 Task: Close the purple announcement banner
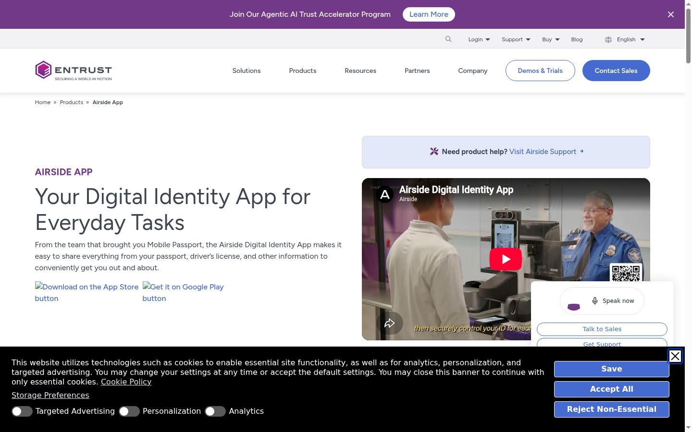coord(671,14)
